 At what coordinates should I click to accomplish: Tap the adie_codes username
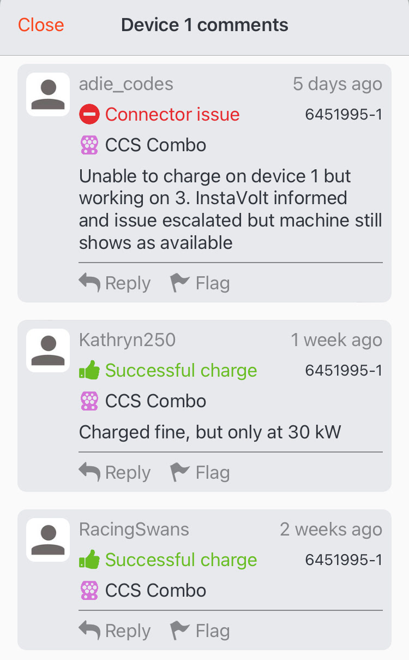[x=126, y=84]
